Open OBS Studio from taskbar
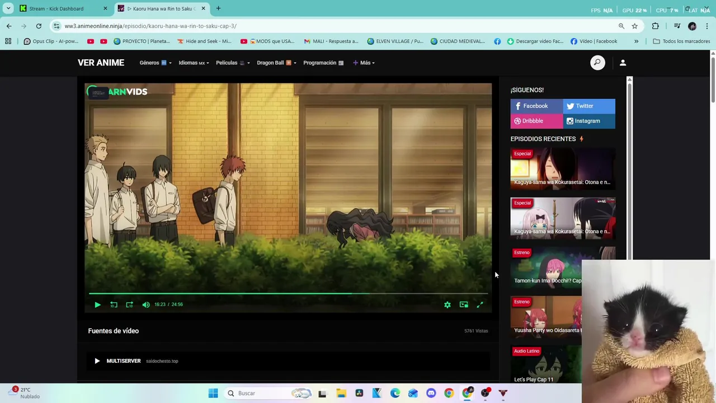Screen dimensions: 716x403 pyautogui.click(x=485, y=393)
